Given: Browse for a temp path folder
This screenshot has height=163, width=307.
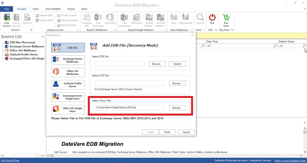Looking at the screenshot, I should 177,108.
